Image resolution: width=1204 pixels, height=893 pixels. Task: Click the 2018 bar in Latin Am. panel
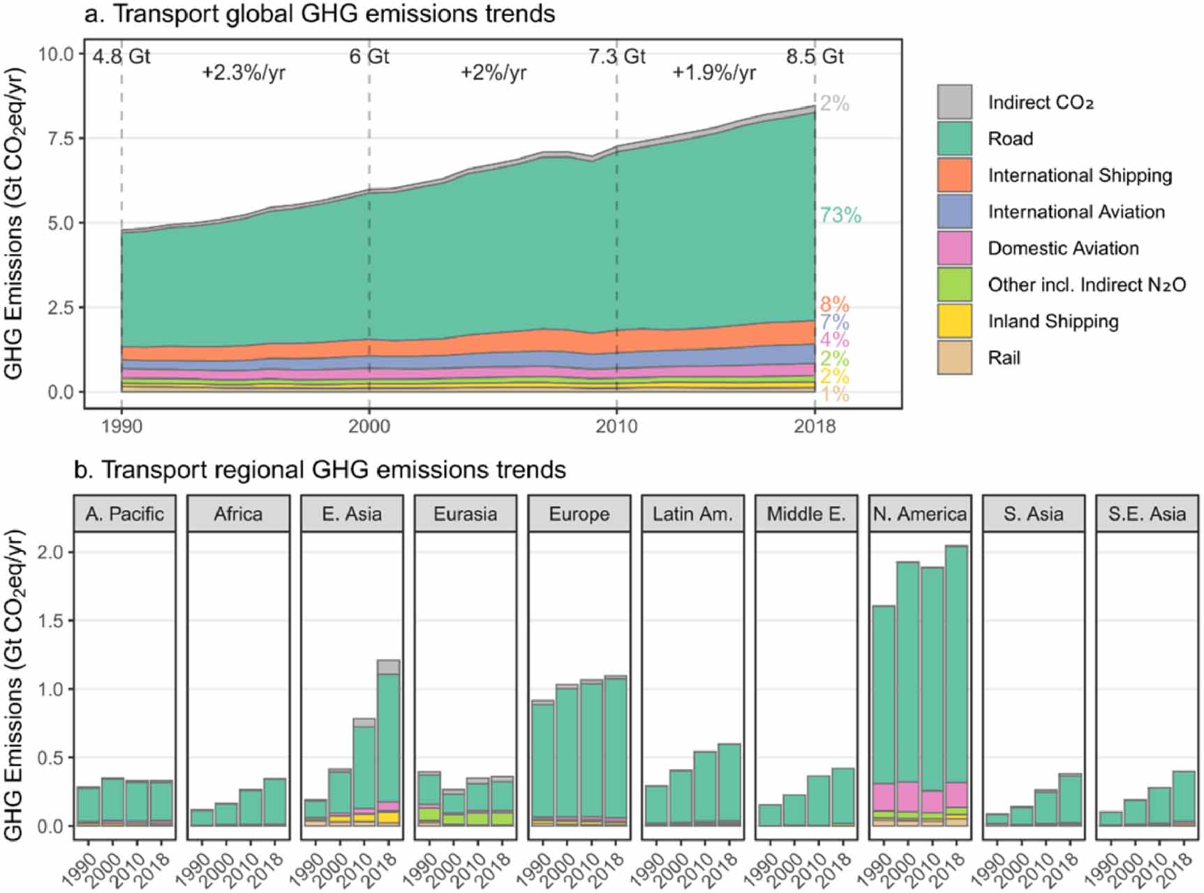(729, 785)
